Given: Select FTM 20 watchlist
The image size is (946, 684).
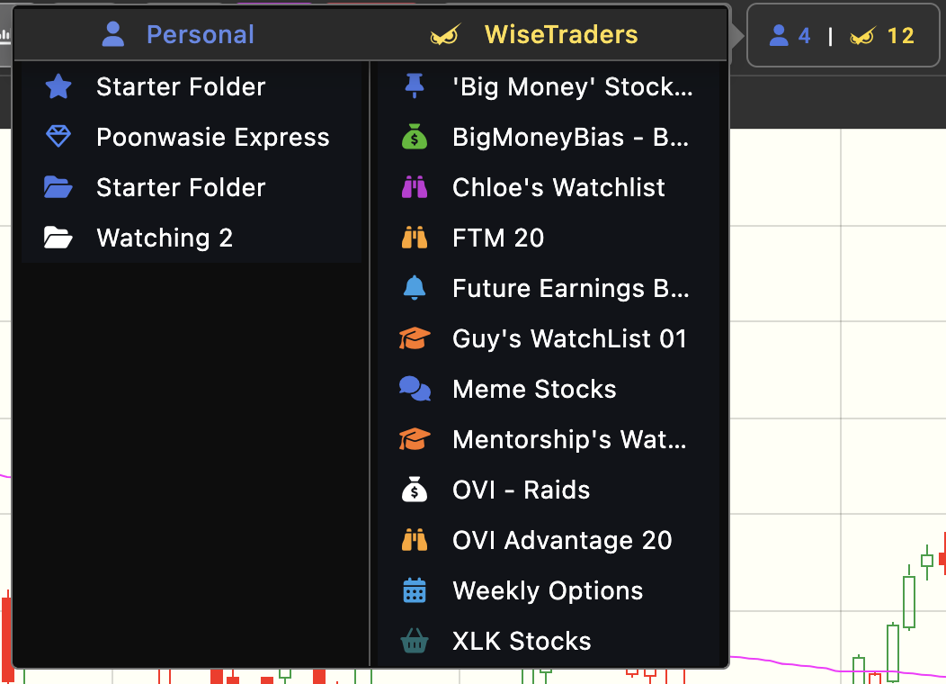Looking at the screenshot, I should coord(498,238).
